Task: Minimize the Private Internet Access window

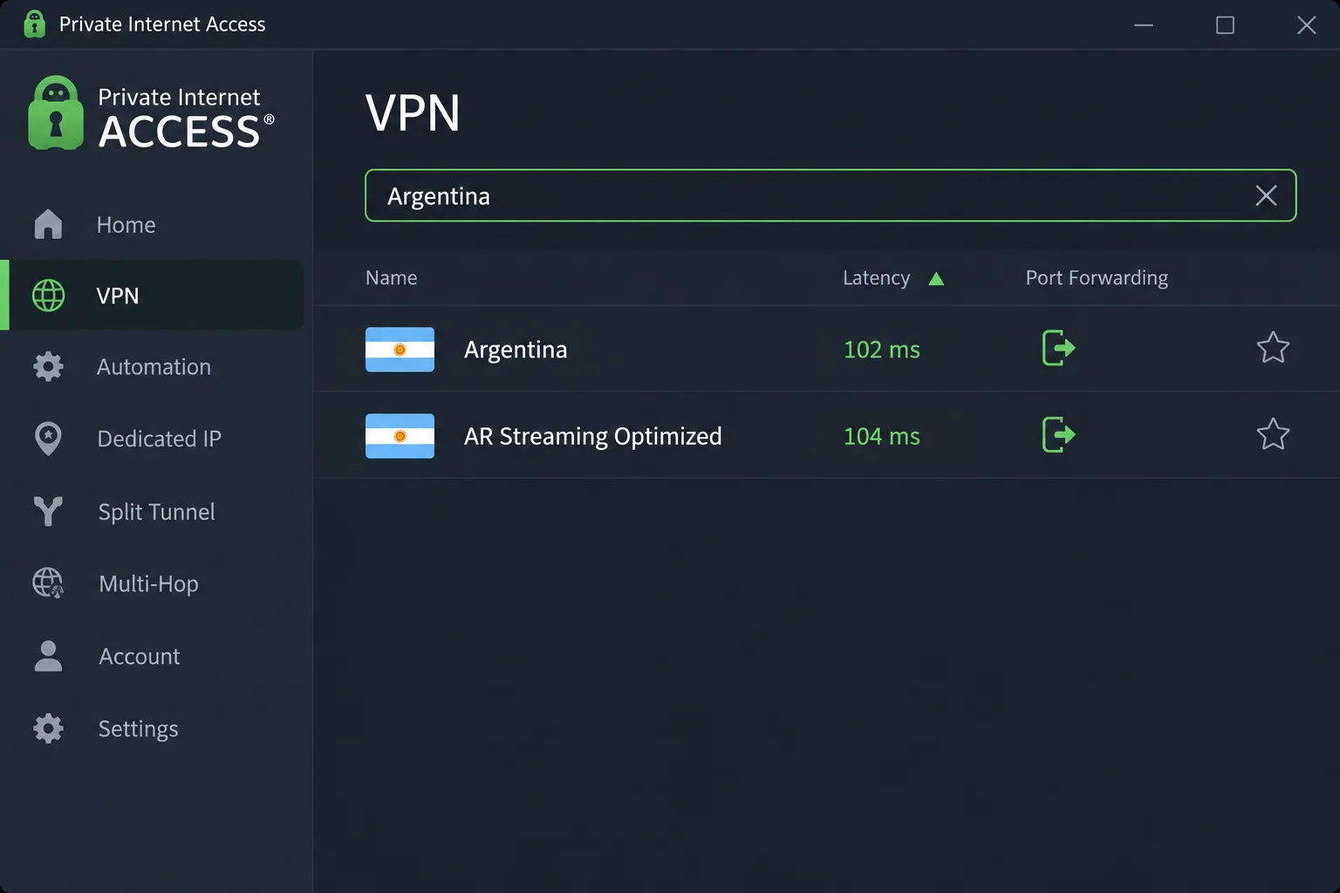Action: click(1144, 24)
